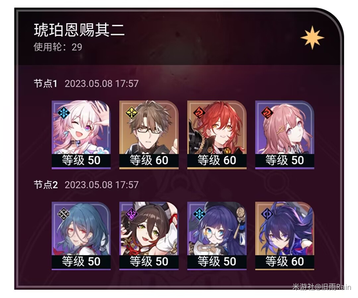Select the blue-haired Natasha portrait
This screenshot has height=298, width=358.
(x=81, y=236)
